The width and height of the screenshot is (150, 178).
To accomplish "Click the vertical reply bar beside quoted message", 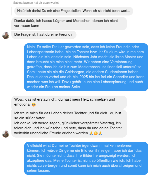I will pos(12,11).
